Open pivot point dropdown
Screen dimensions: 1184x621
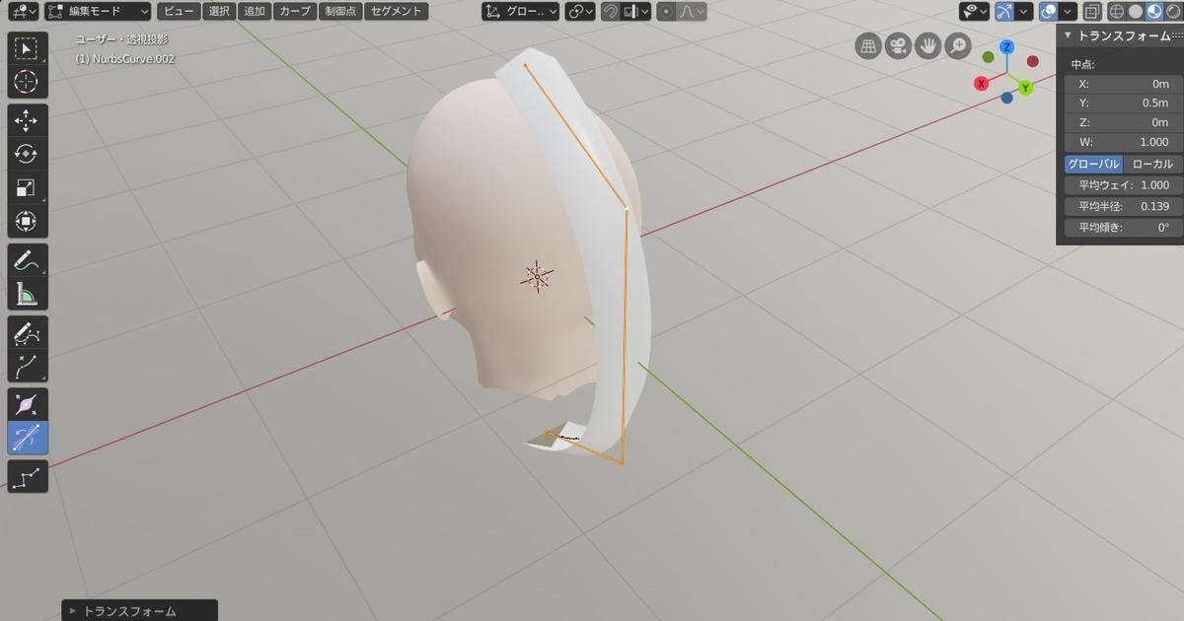579,12
